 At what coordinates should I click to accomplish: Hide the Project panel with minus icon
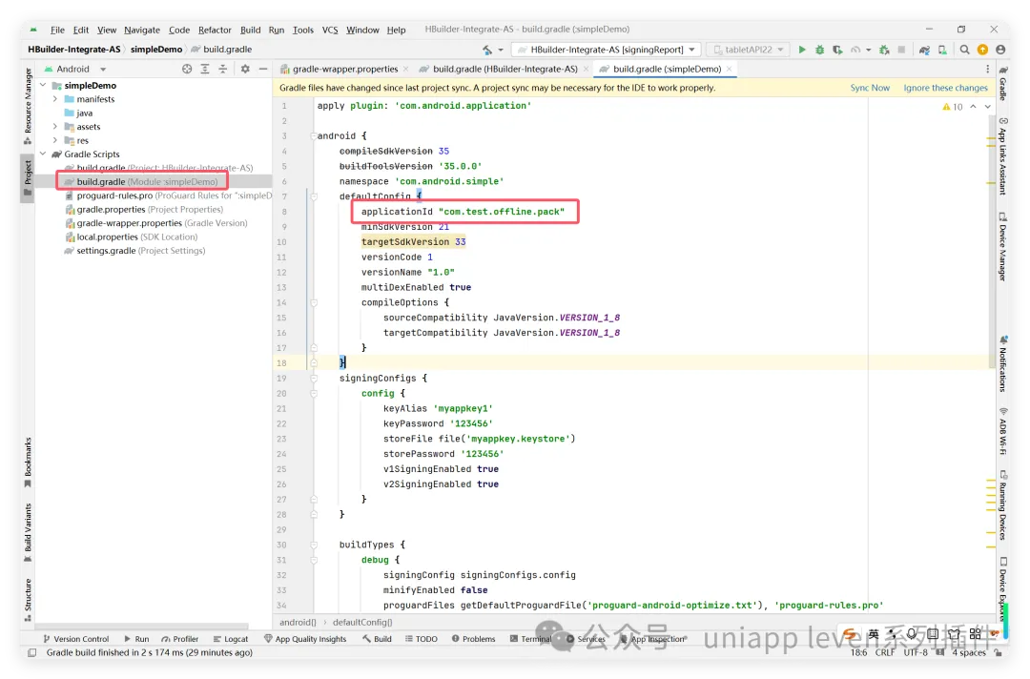click(x=263, y=69)
